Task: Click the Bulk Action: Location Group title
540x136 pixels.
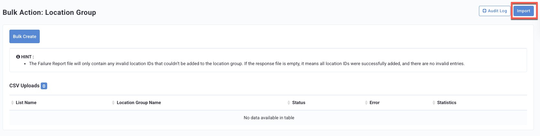Action: click(x=49, y=13)
